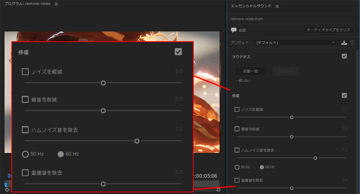Click the dialogue speech bubble icon
The height and width of the screenshot is (194, 360).
233,30
